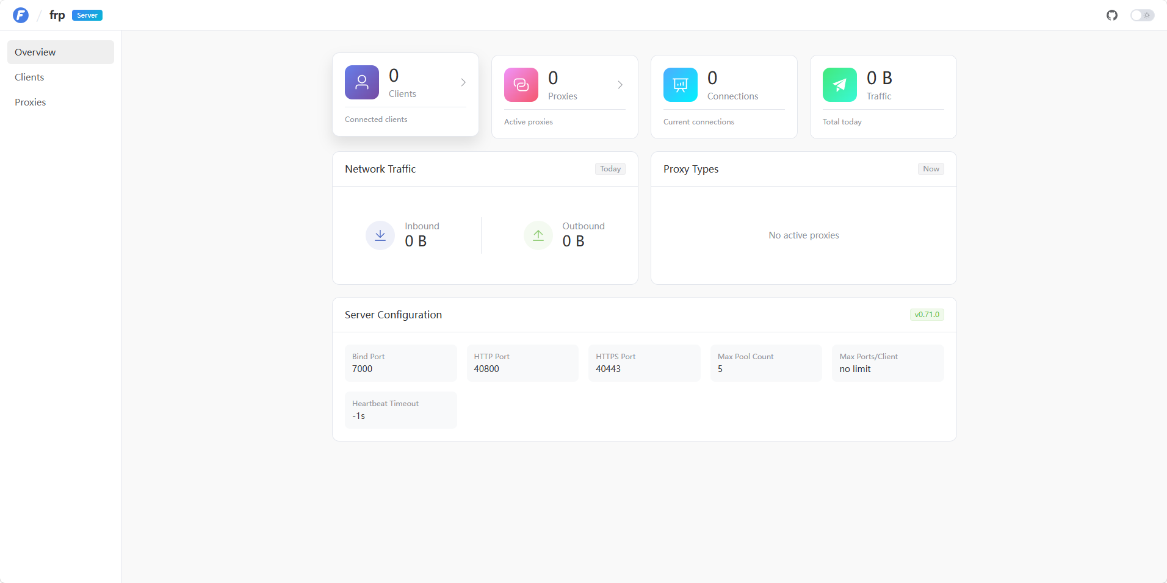1167x583 pixels.
Task: Select Overview in the sidebar
Action: click(60, 52)
